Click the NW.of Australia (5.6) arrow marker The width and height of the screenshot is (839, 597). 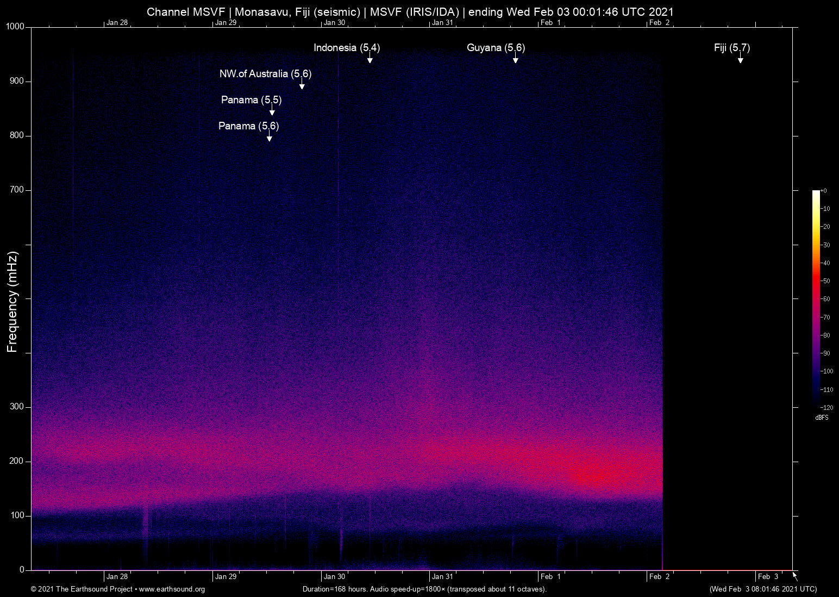pos(302,85)
